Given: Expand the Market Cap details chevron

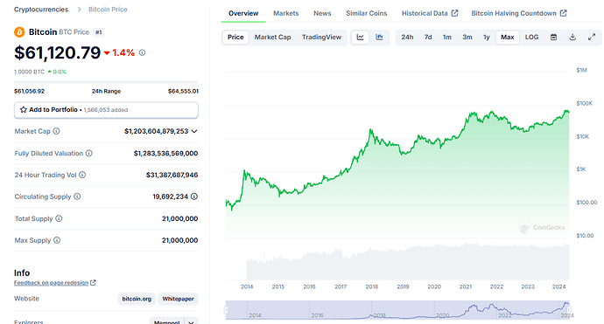Looking at the screenshot, I should [x=194, y=132].
